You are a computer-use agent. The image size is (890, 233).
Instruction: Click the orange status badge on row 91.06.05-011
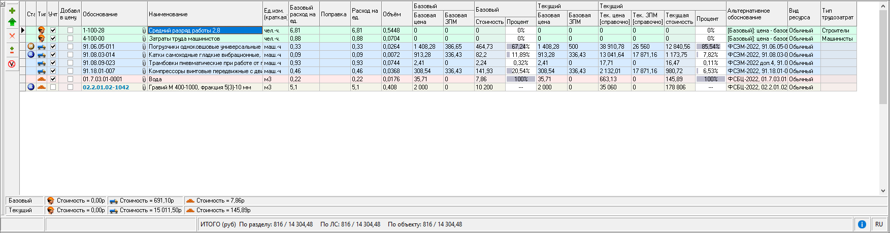31,47
